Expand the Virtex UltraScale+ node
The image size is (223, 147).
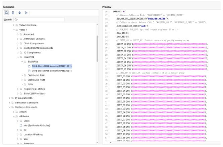pyautogui.click(x=14, y=25)
